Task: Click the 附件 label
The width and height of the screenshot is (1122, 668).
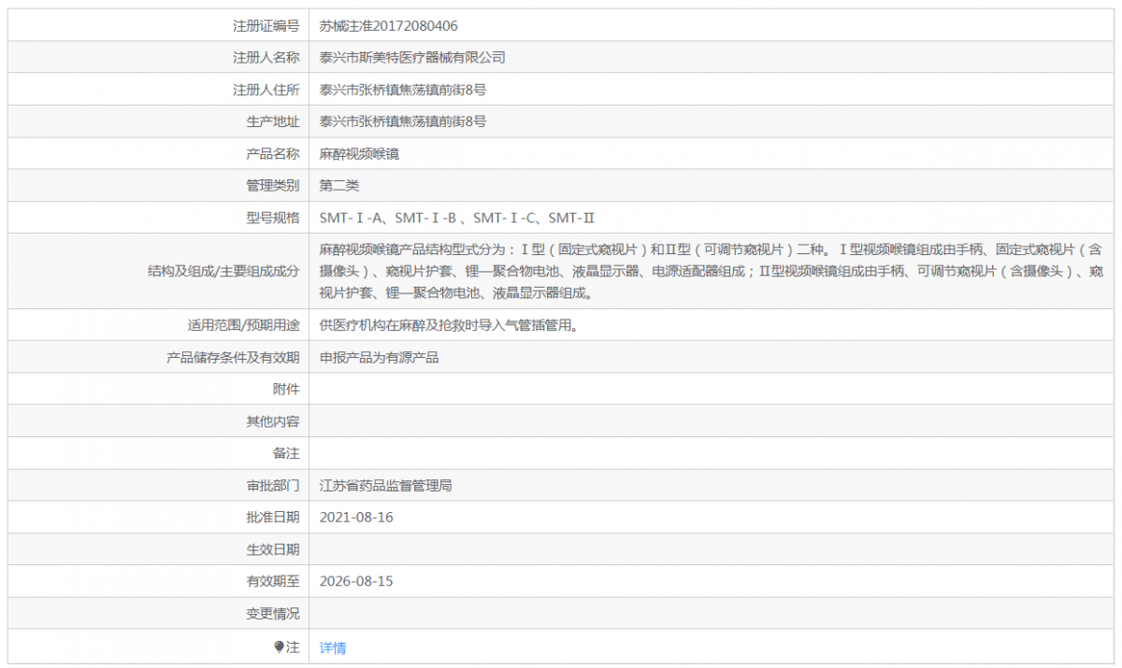Action: pos(286,389)
